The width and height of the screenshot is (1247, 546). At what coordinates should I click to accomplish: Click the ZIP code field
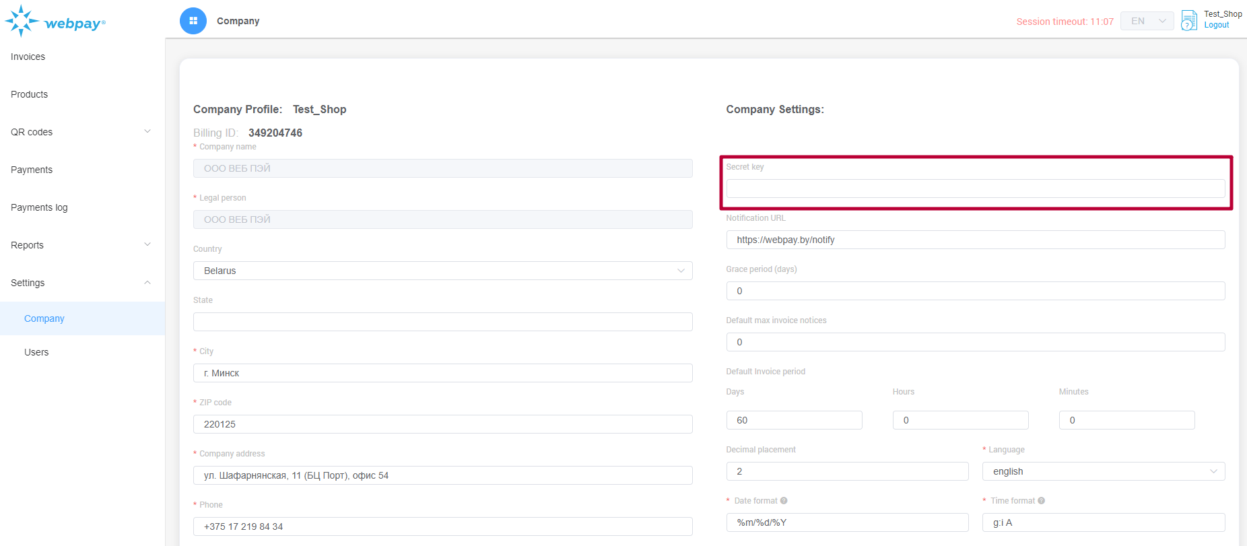click(x=442, y=424)
